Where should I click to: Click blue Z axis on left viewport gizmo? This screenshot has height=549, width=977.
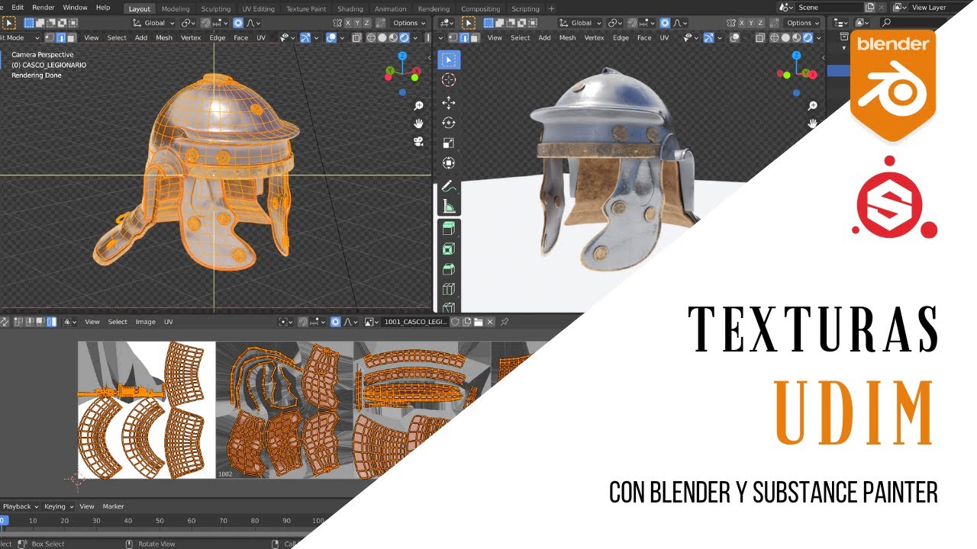click(x=403, y=56)
